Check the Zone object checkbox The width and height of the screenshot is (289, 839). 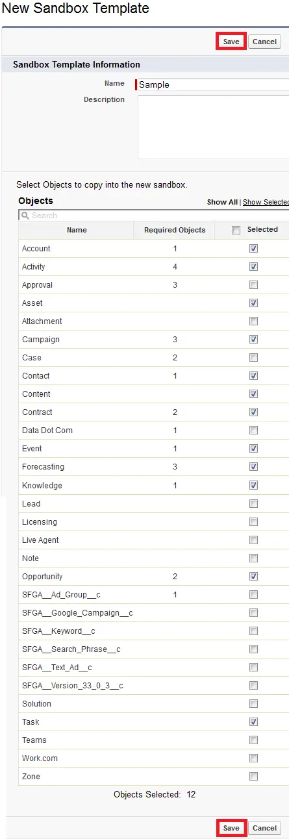pyautogui.click(x=253, y=776)
